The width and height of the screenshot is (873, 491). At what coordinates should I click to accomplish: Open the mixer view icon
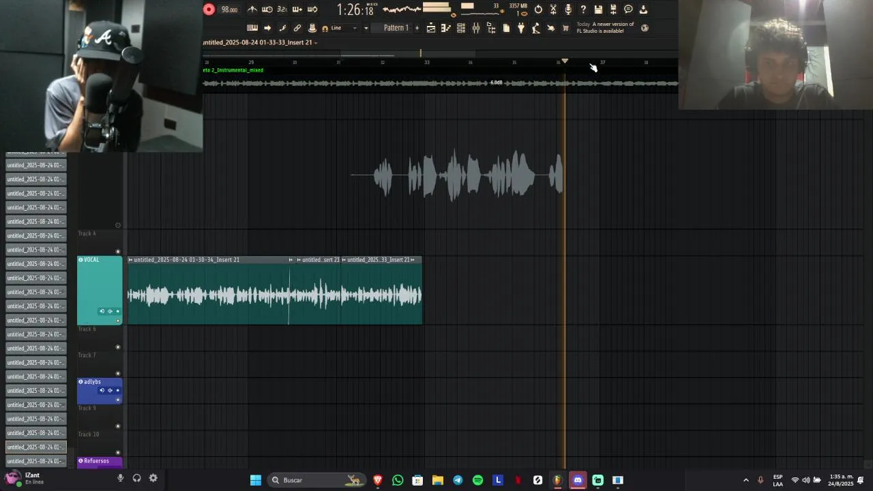[476, 28]
